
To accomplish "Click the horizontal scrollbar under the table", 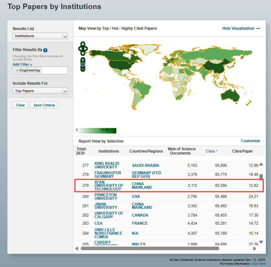I will pyautogui.click(x=150, y=249).
